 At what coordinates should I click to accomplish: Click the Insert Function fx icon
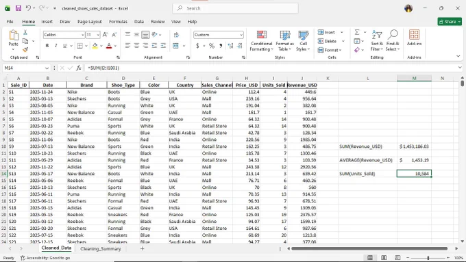tap(78, 68)
